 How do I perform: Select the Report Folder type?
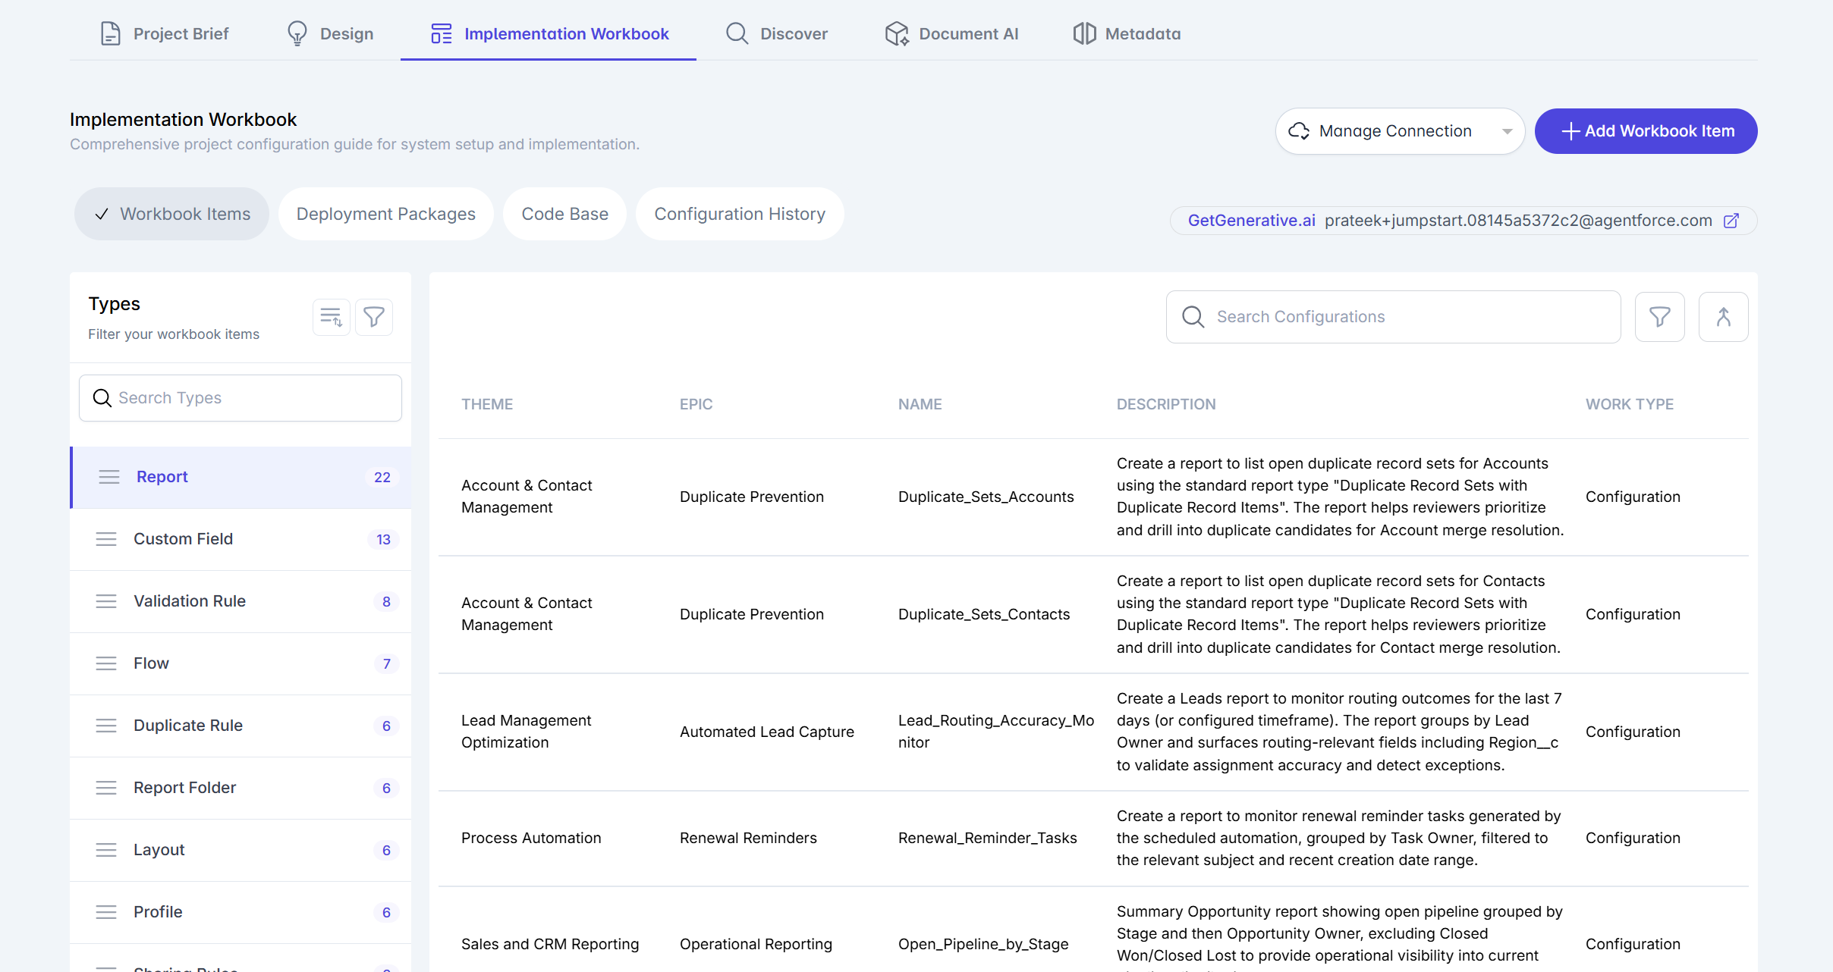click(241, 788)
